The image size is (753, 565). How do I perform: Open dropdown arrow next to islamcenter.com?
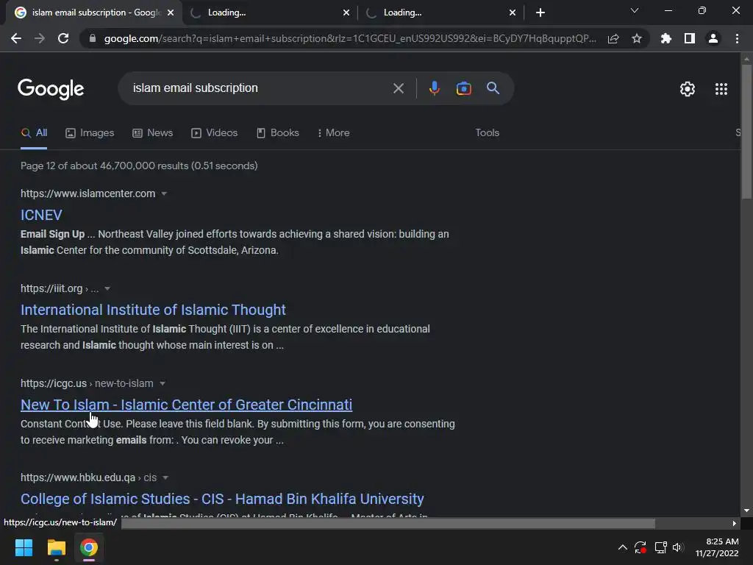point(164,193)
